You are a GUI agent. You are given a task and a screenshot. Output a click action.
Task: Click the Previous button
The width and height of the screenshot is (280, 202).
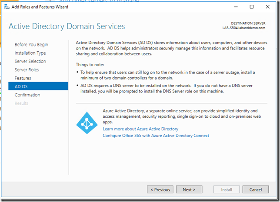[160, 189]
